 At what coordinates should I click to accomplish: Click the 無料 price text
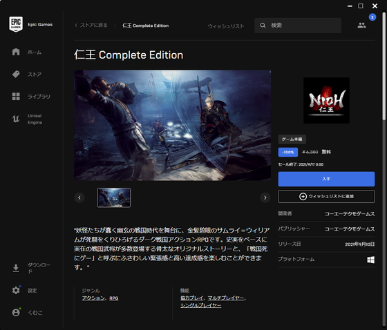point(326,152)
